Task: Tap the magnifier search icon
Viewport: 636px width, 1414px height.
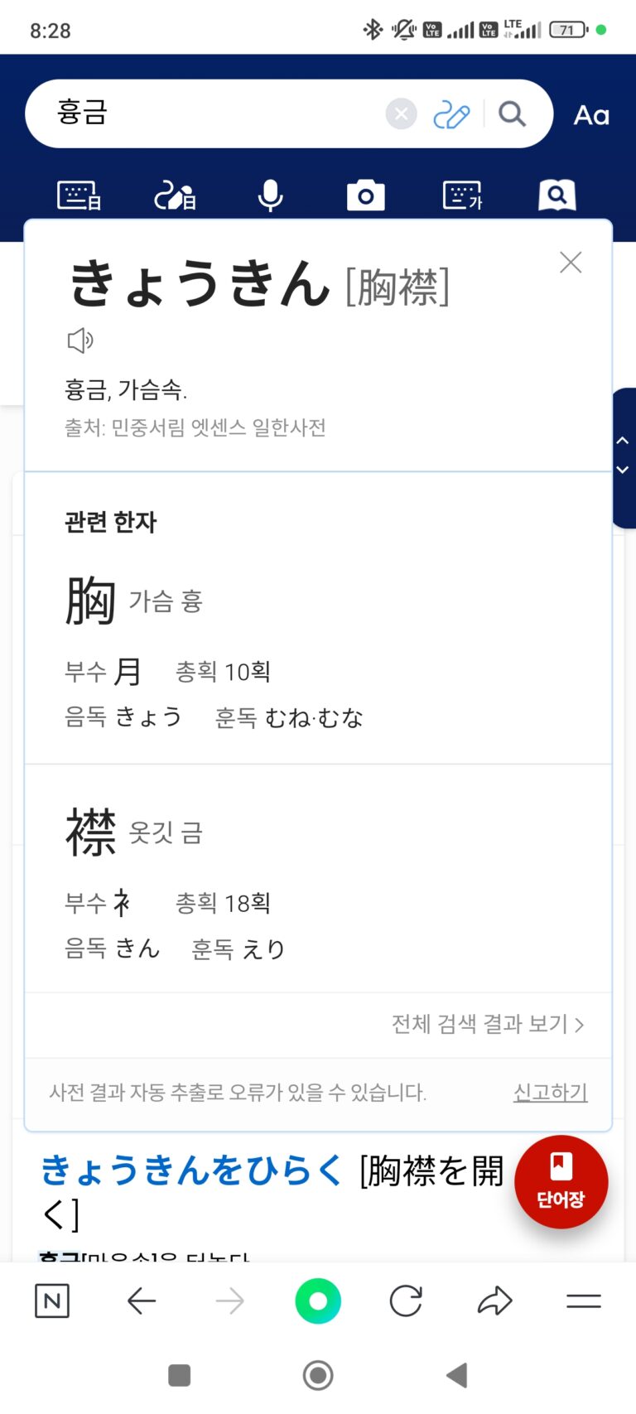Action: pos(513,113)
